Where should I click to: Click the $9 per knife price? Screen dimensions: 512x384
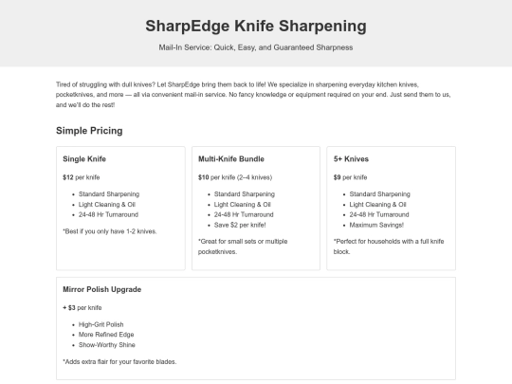[350, 177]
